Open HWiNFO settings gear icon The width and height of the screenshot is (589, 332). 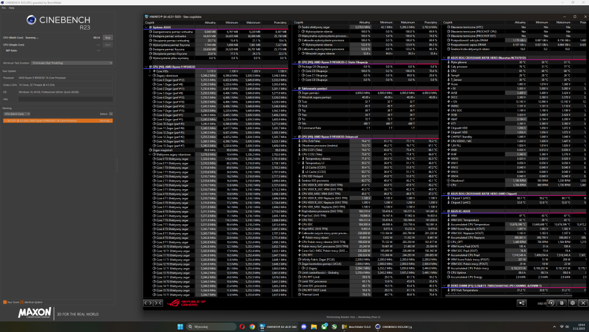tap(572, 303)
